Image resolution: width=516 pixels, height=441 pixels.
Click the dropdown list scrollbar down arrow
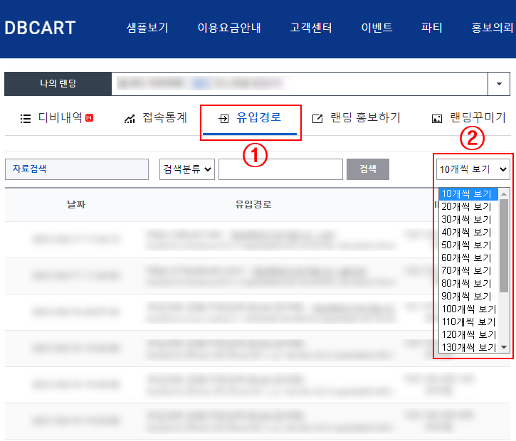(x=504, y=347)
